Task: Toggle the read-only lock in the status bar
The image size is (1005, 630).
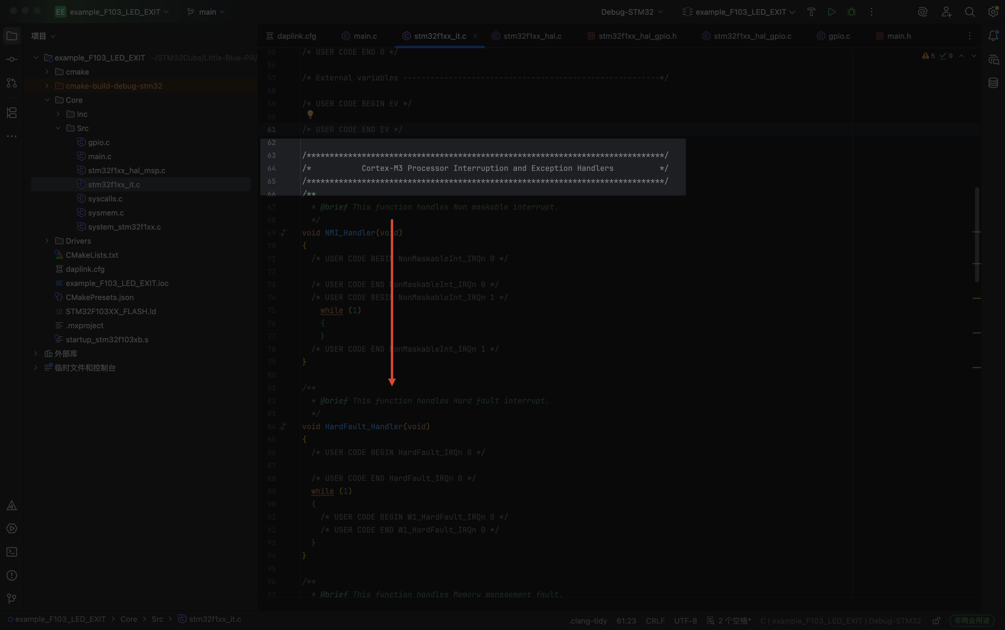Action: (x=936, y=620)
